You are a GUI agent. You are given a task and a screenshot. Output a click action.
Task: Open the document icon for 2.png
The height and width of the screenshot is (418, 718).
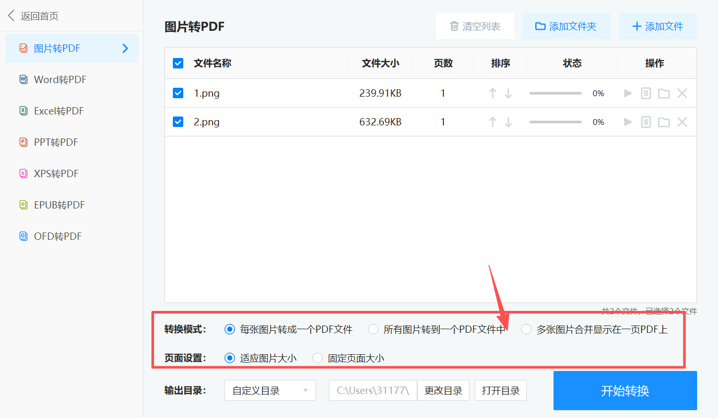pos(646,122)
